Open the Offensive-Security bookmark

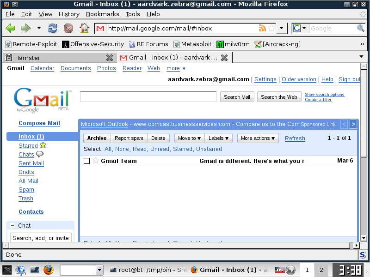click(93, 44)
